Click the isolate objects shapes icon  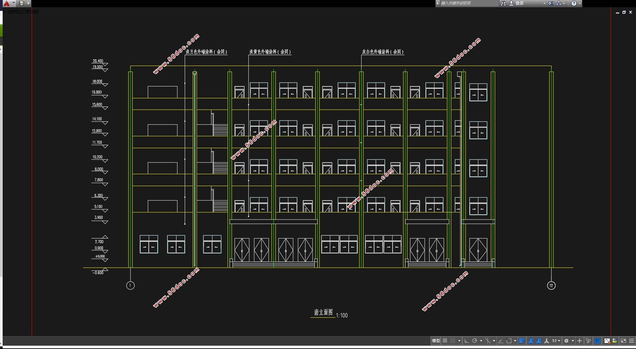pos(588,341)
